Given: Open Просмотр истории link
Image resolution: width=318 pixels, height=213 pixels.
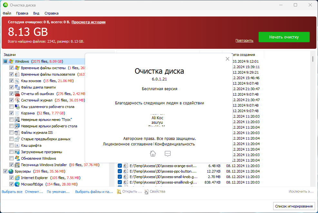Looking at the screenshot, I should 88,22.
